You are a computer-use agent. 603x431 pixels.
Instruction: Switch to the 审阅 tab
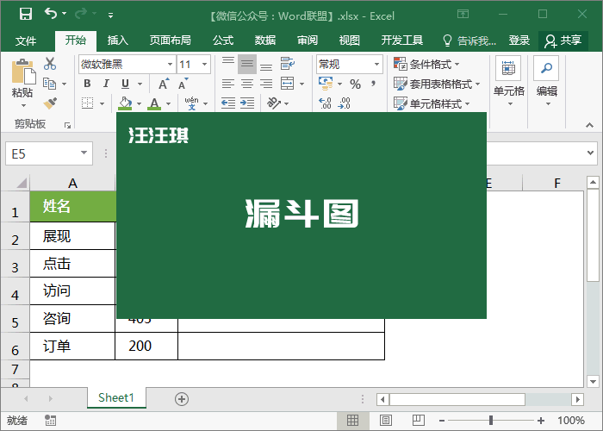(x=308, y=41)
